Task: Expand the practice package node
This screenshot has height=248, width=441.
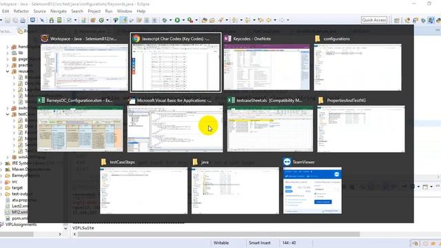Action: 8,65
